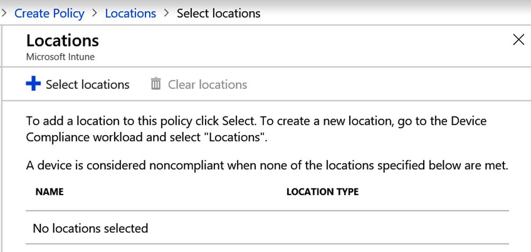Click the chevron after the Locations breadcrumb
Screen dimensions: 531x252
point(166,14)
